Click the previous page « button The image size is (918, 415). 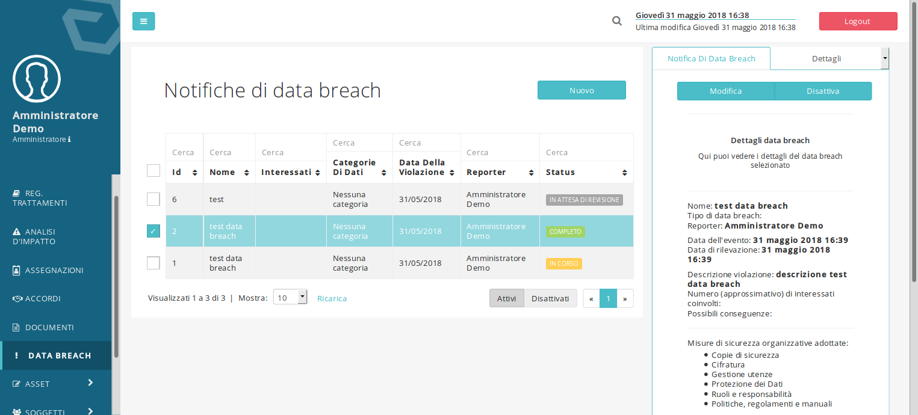click(591, 298)
